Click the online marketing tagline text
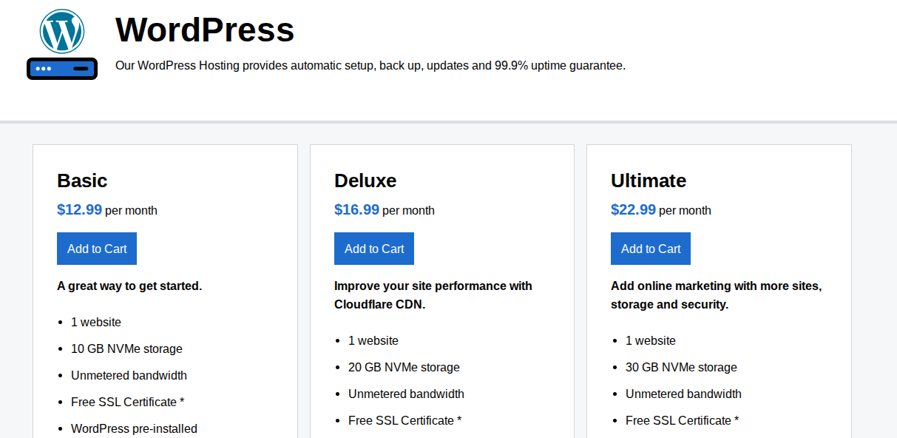 [x=717, y=295]
